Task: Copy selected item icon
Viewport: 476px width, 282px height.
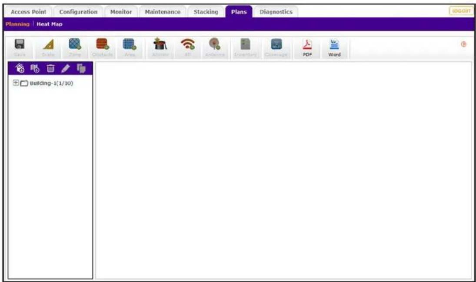Action: pos(81,68)
